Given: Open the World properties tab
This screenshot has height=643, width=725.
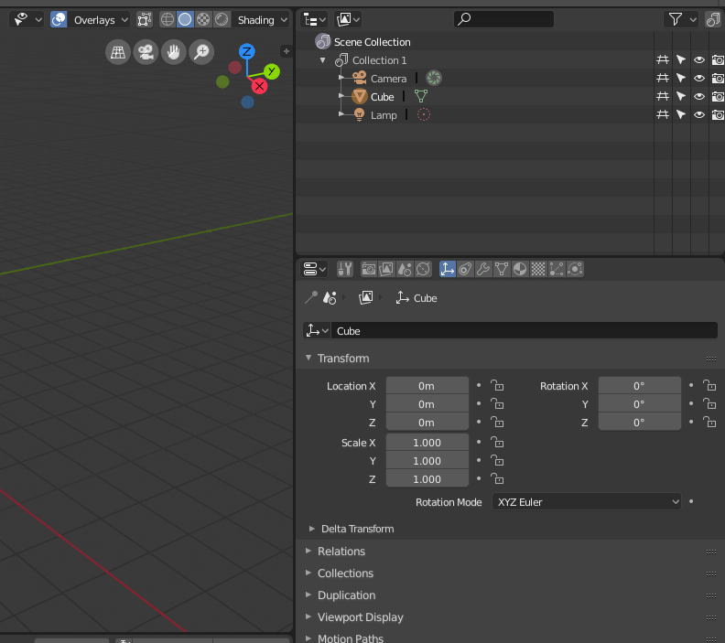Looking at the screenshot, I should [423, 269].
